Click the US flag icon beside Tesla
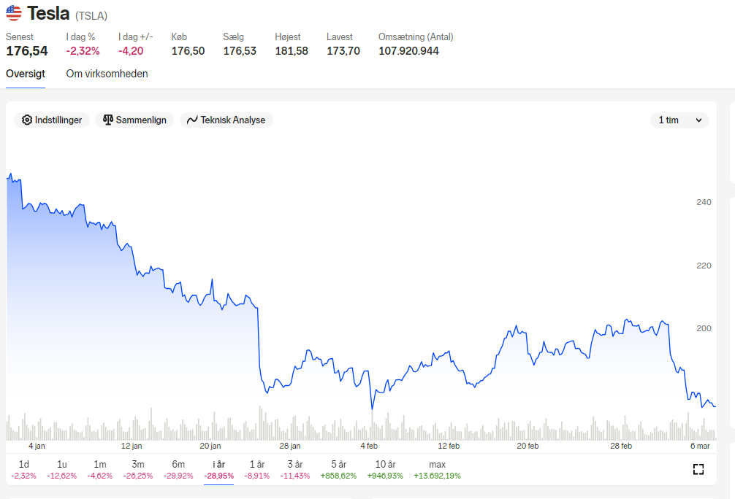The height and width of the screenshot is (499, 735). (14, 13)
